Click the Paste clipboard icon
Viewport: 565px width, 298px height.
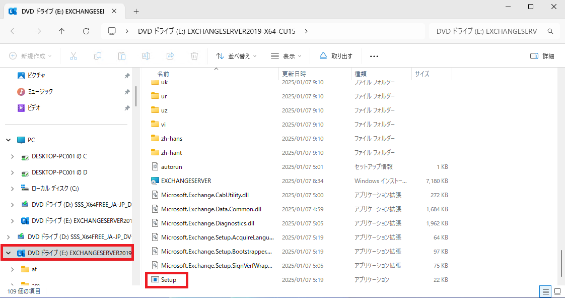pos(122,56)
